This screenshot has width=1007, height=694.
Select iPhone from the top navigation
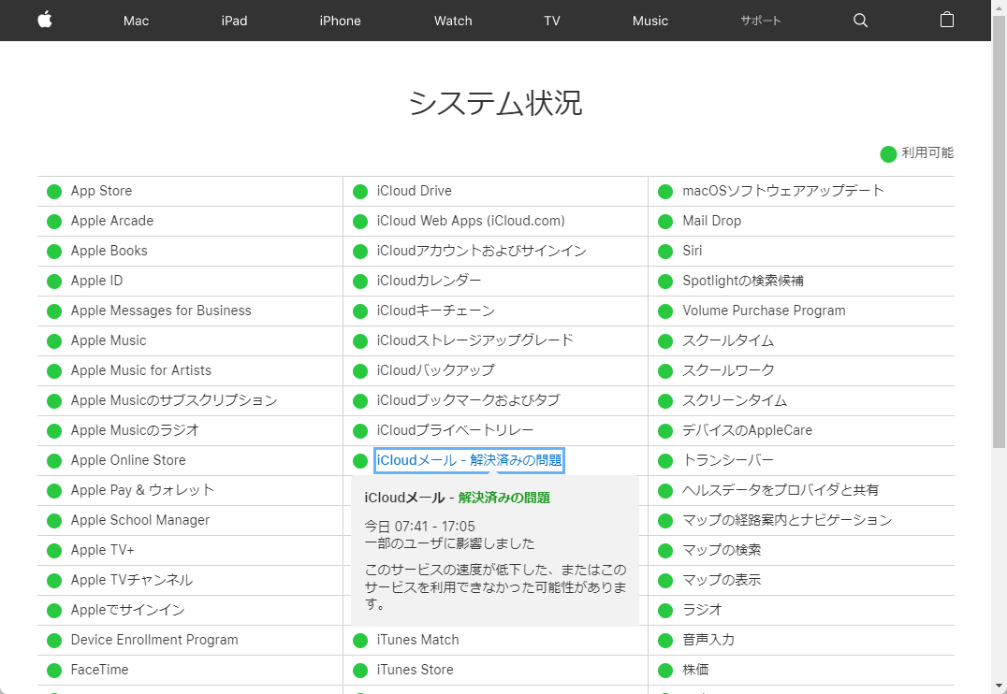click(x=340, y=20)
